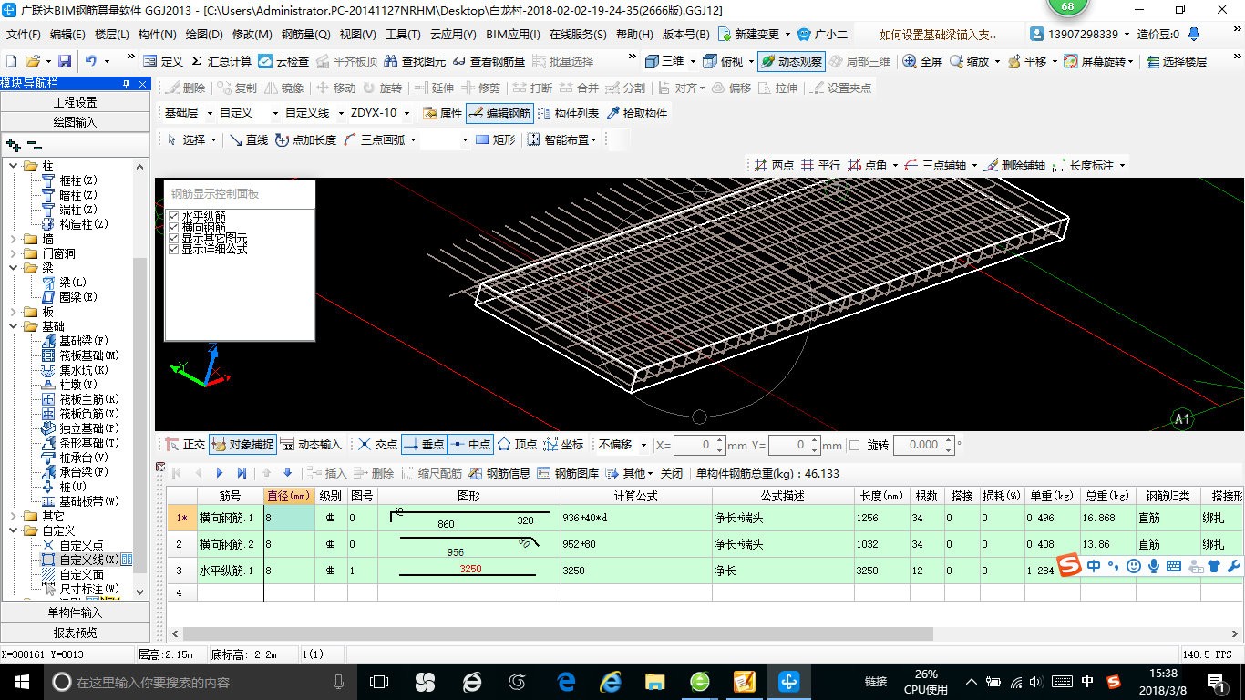1245x700 pixels.
Task: Uncheck 显示详细公式 checkbox
Action: pyautogui.click(x=174, y=249)
